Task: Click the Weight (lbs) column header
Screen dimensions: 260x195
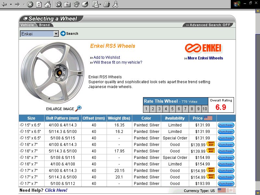Action: tap(119, 118)
